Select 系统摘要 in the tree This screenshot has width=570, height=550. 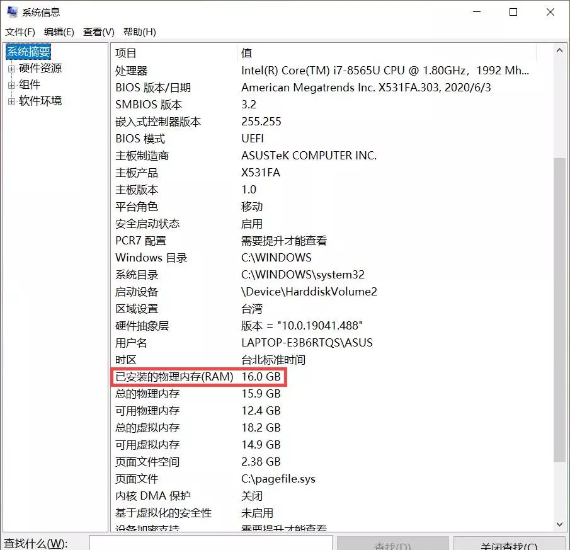point(28,52)
